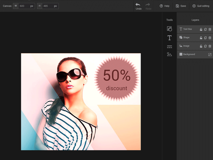Screen dimensions: 213x160
Task: Click the Undo button
Action: pos(138,6)
